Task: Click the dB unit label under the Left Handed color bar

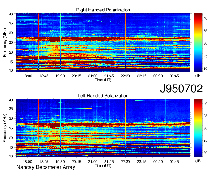Action: coord(198,161)
